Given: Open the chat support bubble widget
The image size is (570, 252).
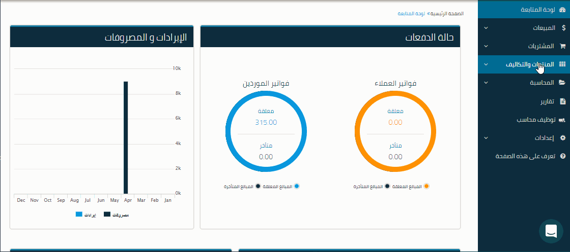Looking at the screenshot, I should point(551,231).
